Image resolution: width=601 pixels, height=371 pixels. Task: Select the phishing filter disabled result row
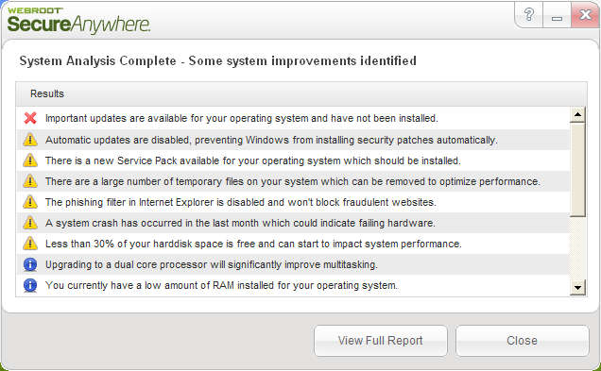pyautogui.click(x=293, y=202)
